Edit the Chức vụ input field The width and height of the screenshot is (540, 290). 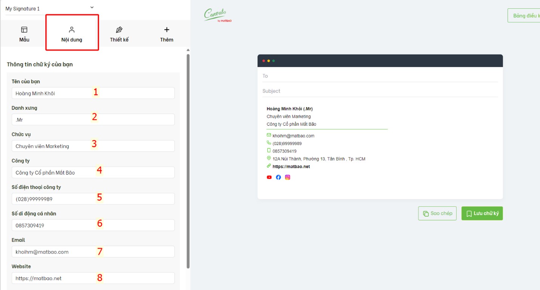click(93, 146)
